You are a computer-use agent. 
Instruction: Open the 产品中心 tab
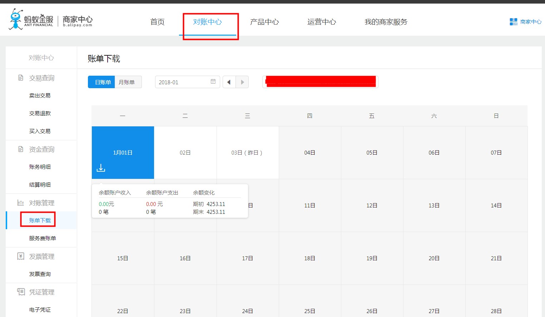[x=264, y=22]
